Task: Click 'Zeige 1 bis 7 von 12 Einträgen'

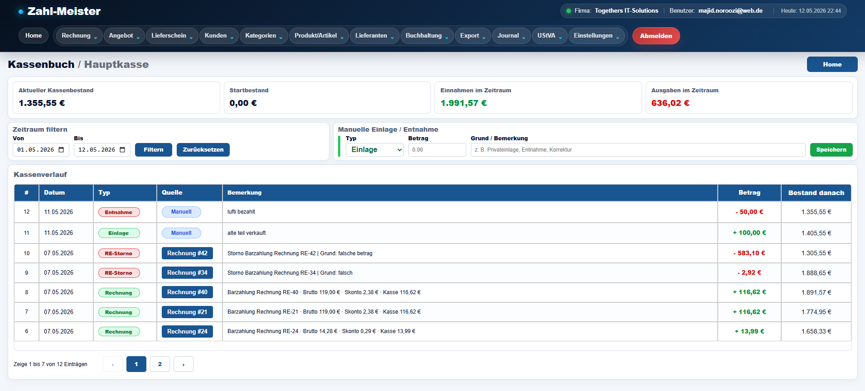Action: (x=50, y=364)
